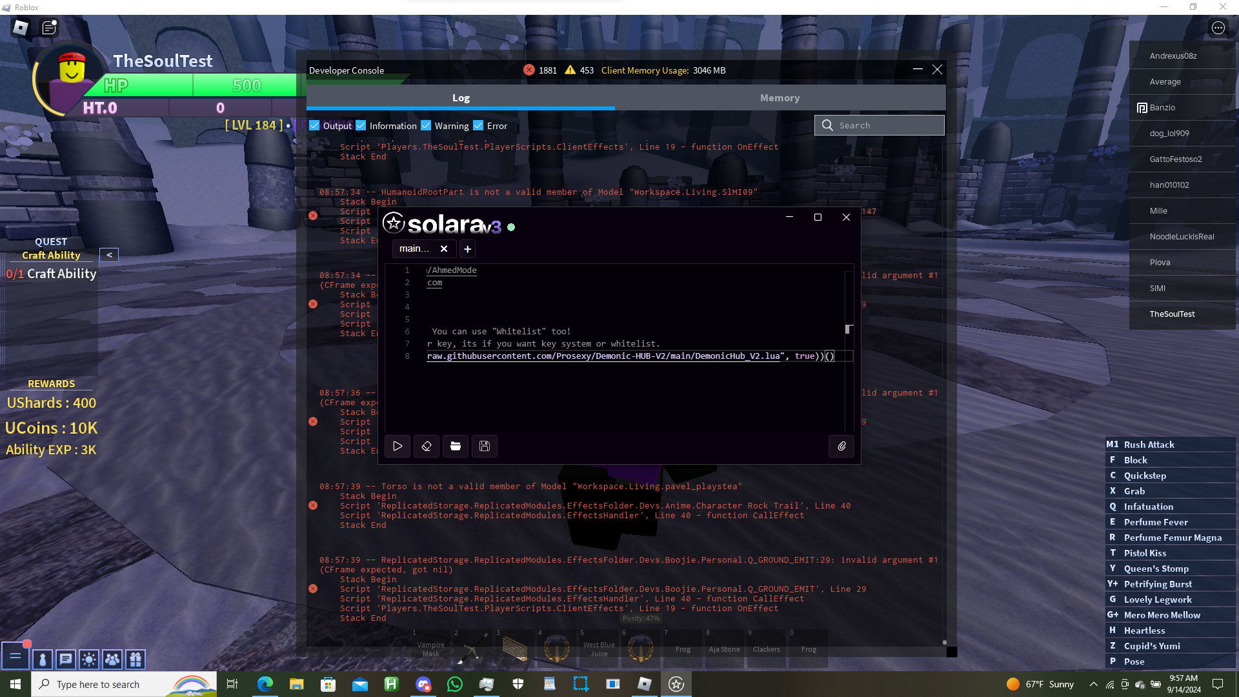Select the Log tab in Developer Console
1239x697 pixels.
[x=461, y=98]
